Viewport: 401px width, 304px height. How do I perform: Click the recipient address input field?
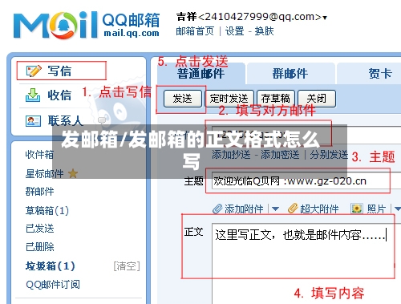pyautogui.click(x=306, y=135)
